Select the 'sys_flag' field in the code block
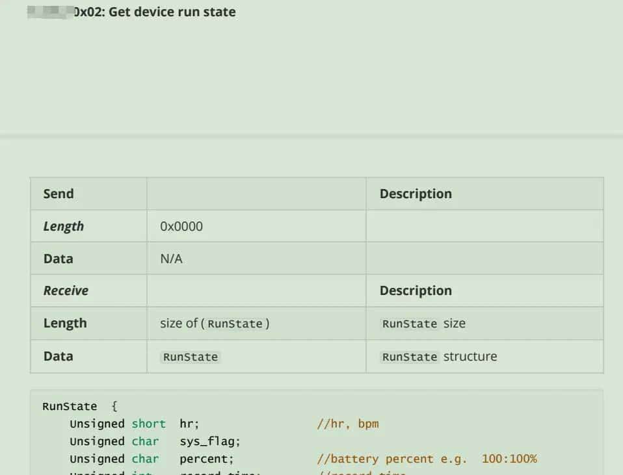The image size is (623, 475). [202, 441]
